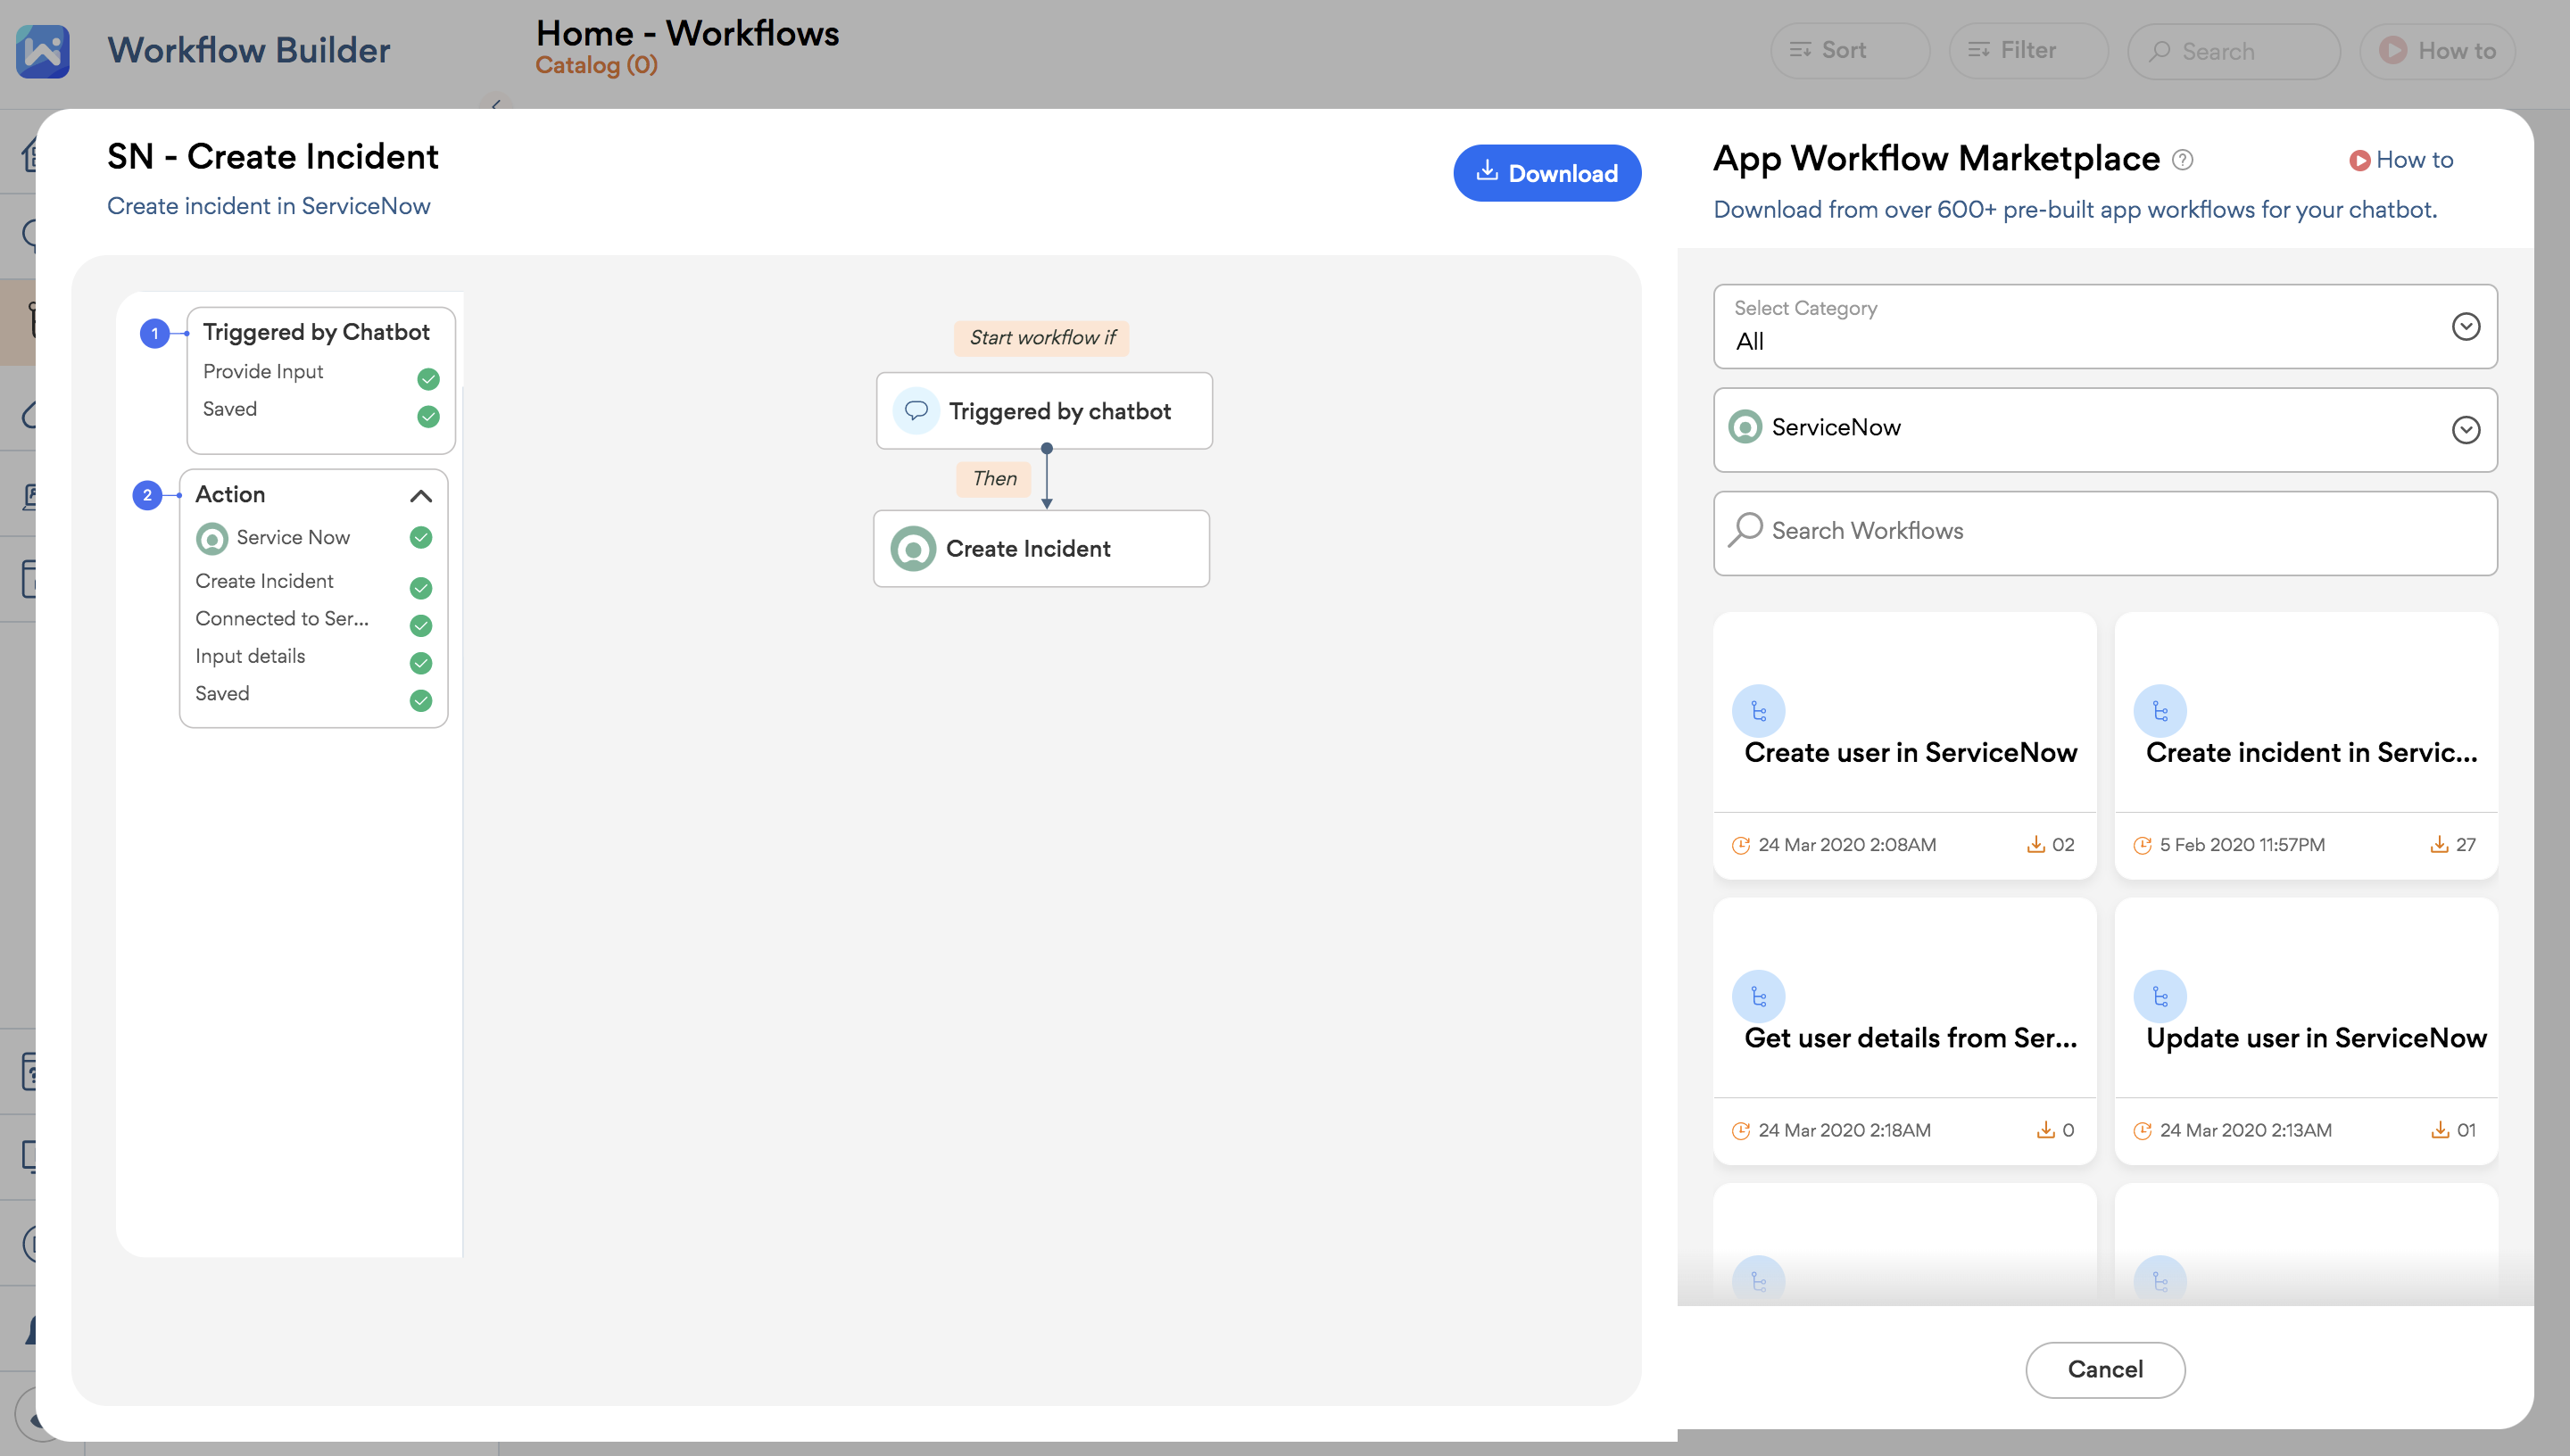Click chat bubble icon on Triggered by chatbot
Image resolution: width=2570 pixels, height=1456 pixels.
point(916,411)
